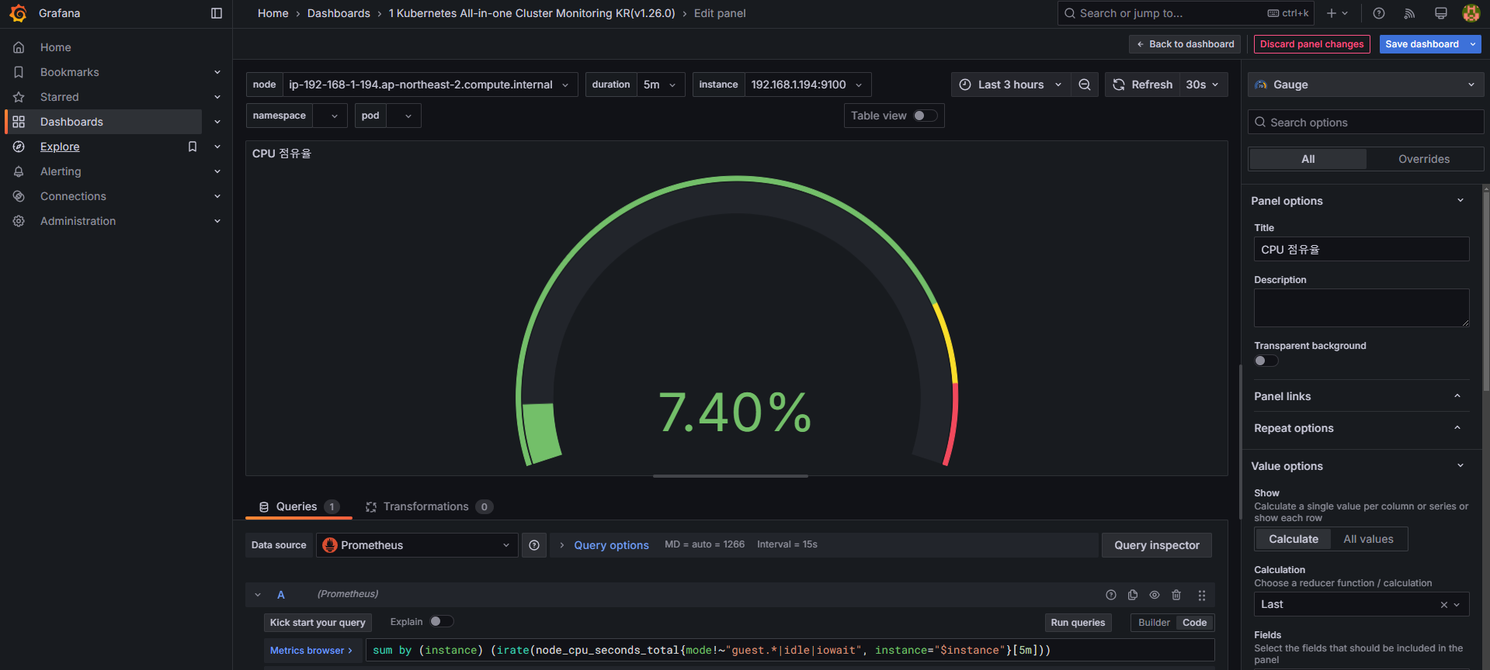Click the Grafana logo icon
This screenshot has height=670, width=1490.
tap(18, 13)
